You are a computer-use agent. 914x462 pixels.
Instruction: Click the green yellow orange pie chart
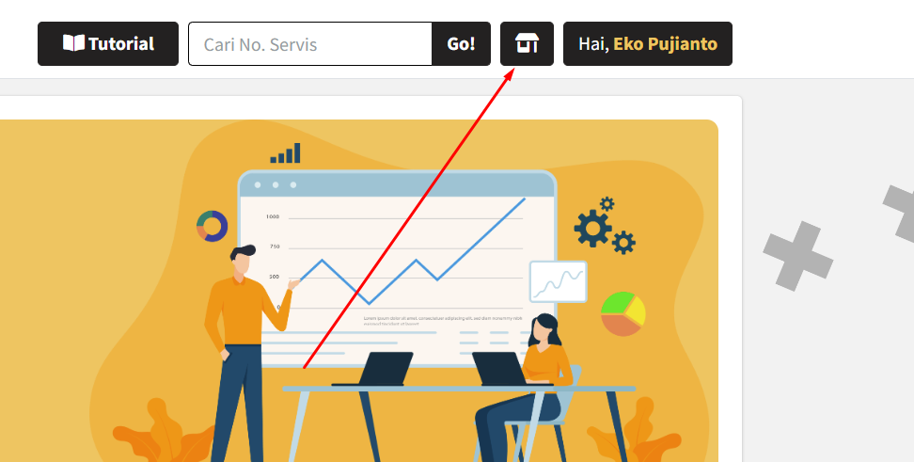pos(623,314)
